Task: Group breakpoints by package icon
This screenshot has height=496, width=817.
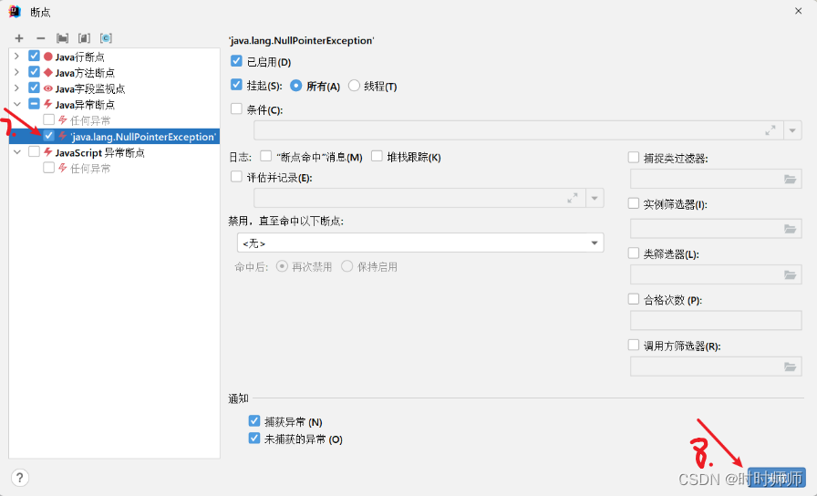Action: point(63,38)
